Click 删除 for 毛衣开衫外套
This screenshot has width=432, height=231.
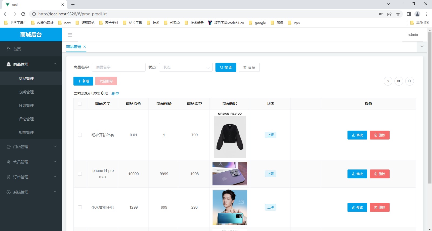(380, 135)
